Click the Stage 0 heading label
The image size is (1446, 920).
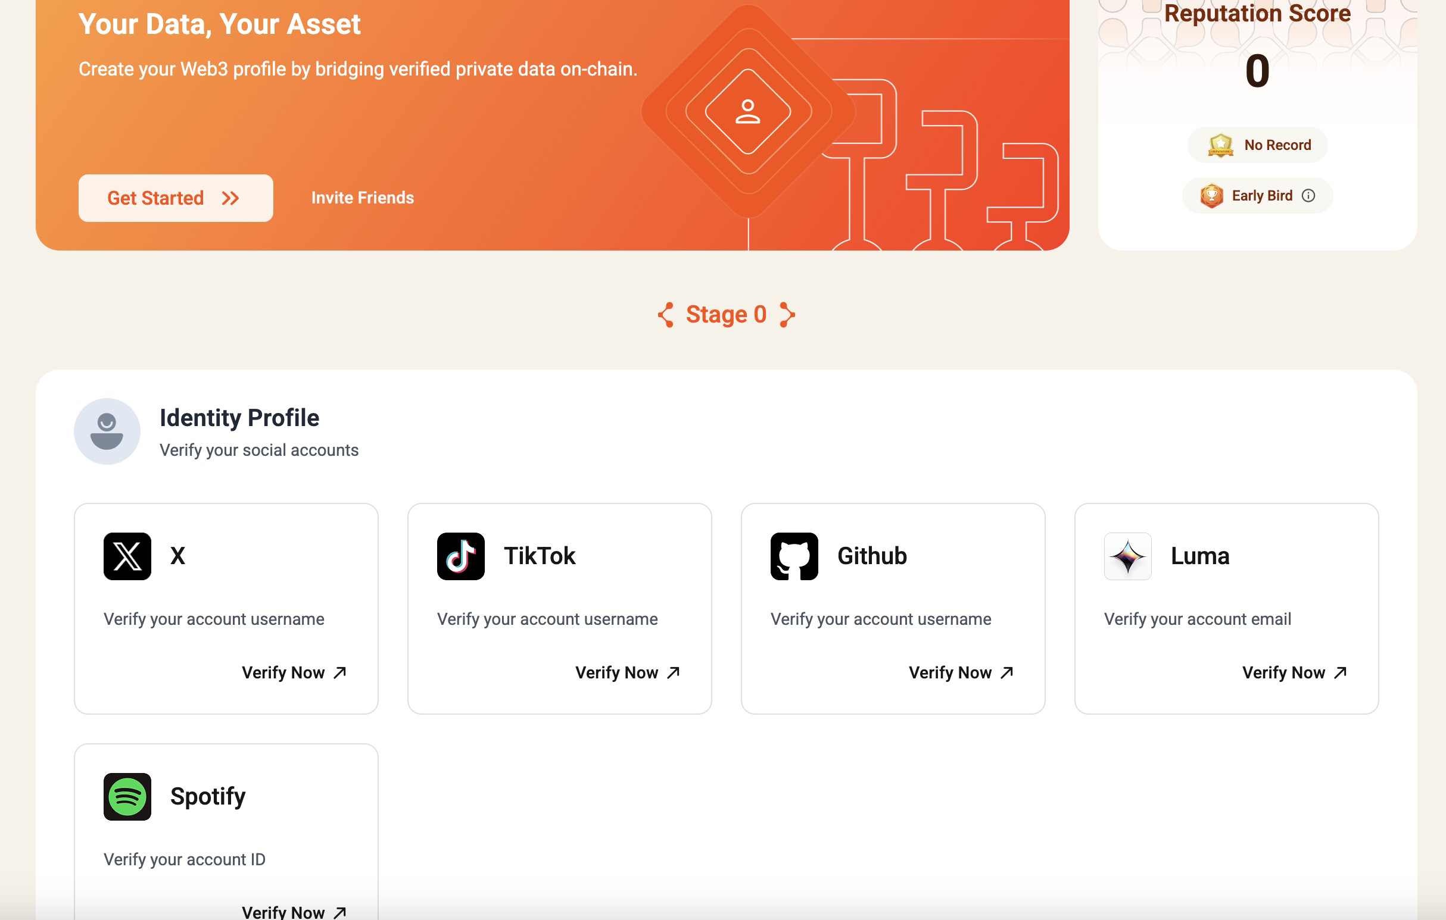point(726,314)
